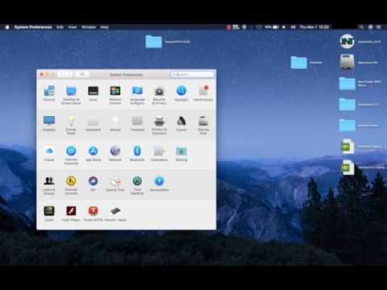
Task: Open the General preferences pane
Action: (49, 93)
